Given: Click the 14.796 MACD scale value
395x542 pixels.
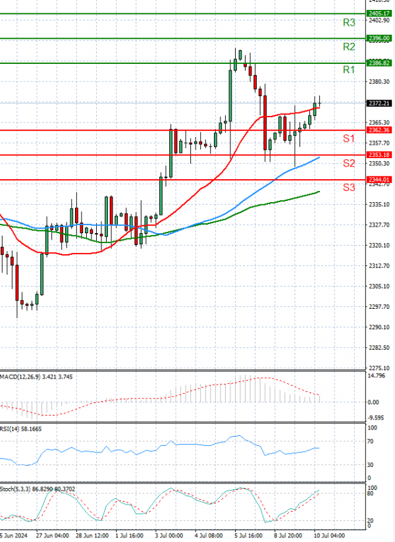Looking at the screenshot, I should (376, 376).
